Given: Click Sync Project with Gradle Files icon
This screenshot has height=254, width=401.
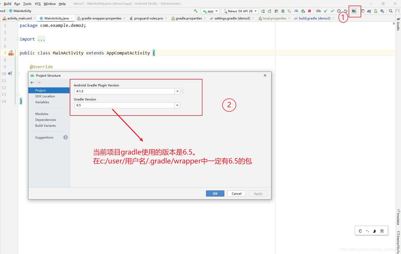Looking at the screenshot, I should coord(369,11).
